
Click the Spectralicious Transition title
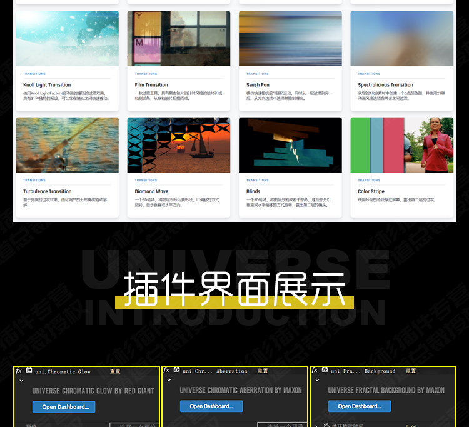point(386,85)
